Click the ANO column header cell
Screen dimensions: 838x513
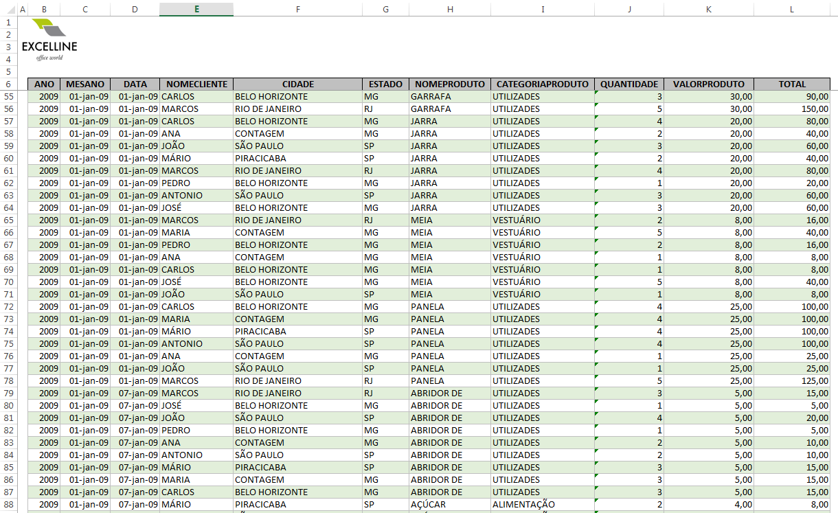tap(43, 84)
